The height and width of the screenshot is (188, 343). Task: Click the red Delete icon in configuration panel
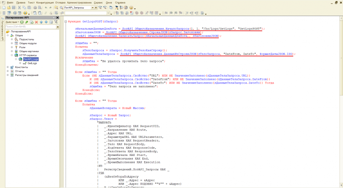coord(36,22)
